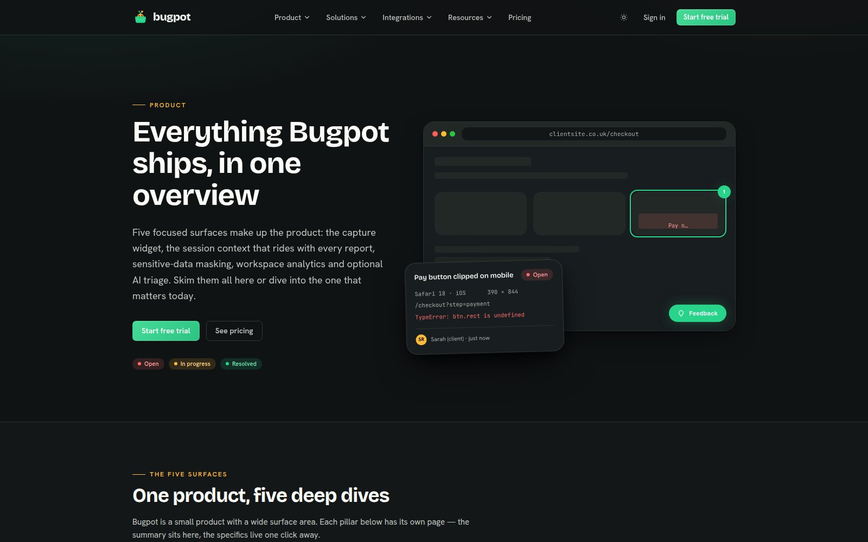Click the 'One product, five deep dives' heading

click(x=261, y=495)
